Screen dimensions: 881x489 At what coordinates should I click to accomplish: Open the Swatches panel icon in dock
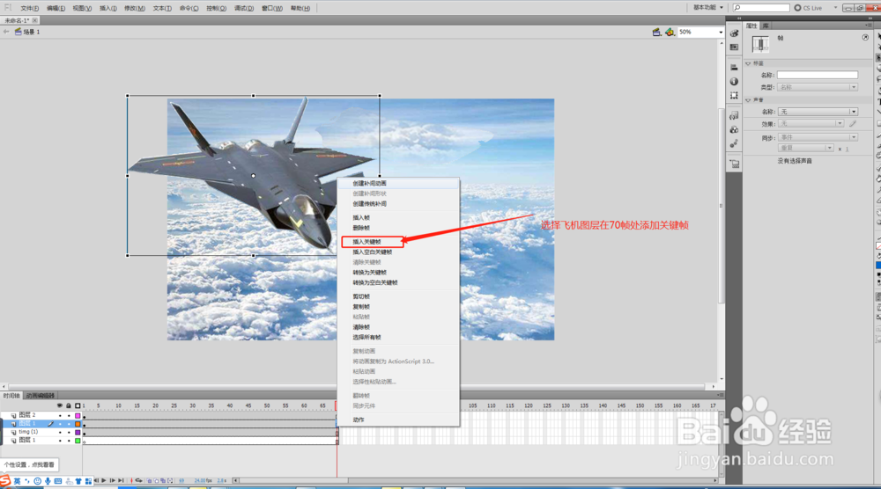[734, 47]
